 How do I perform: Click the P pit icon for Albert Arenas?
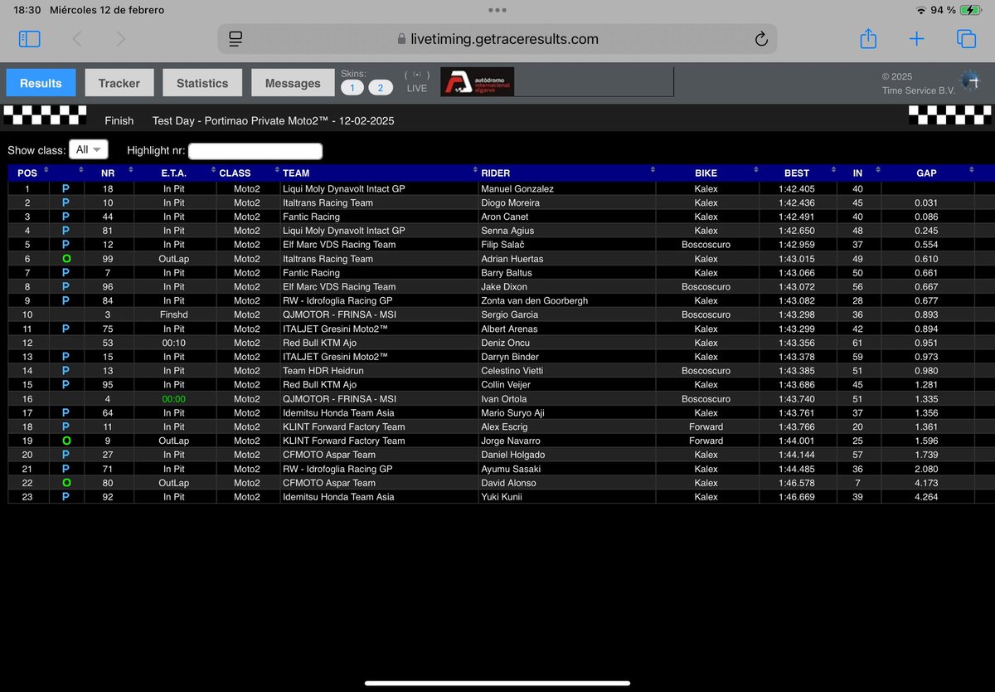coord(66,329)
